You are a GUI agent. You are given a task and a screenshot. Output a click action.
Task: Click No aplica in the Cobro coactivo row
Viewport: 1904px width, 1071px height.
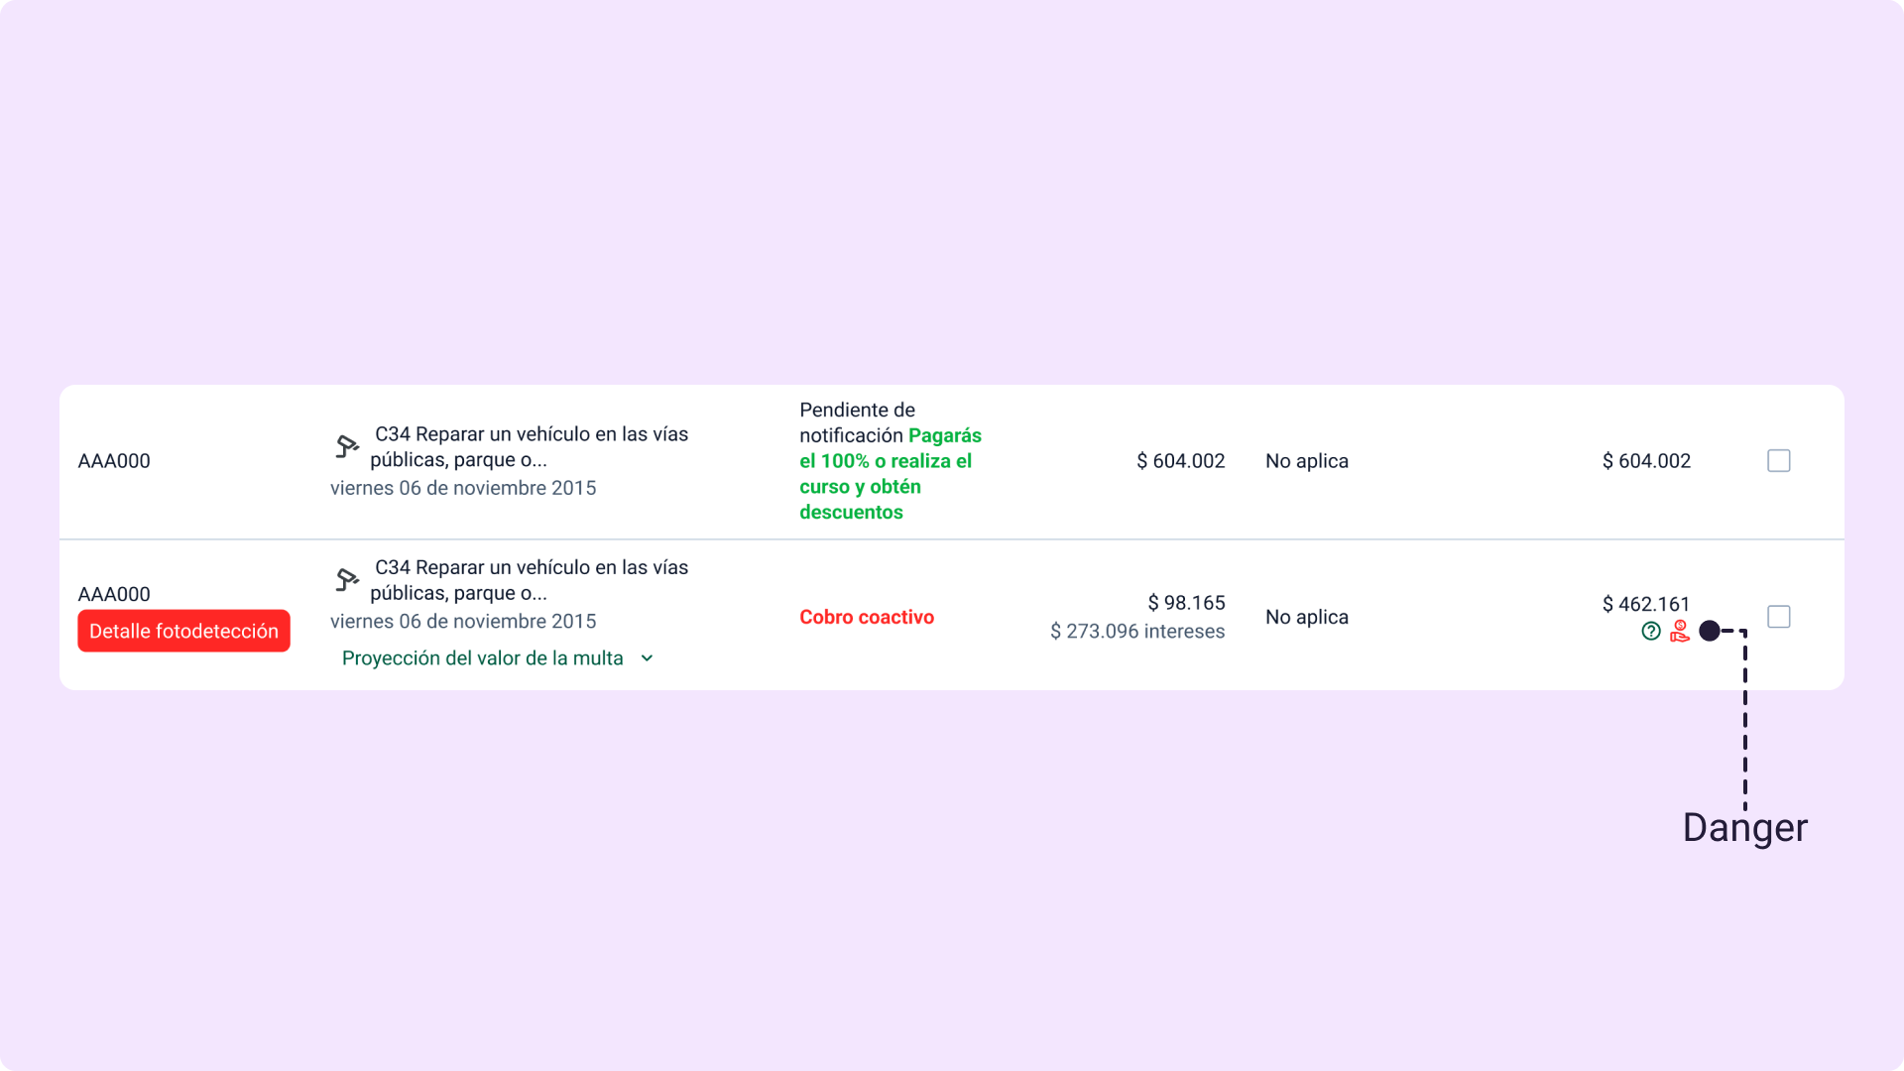click(x=1306, y=617)
